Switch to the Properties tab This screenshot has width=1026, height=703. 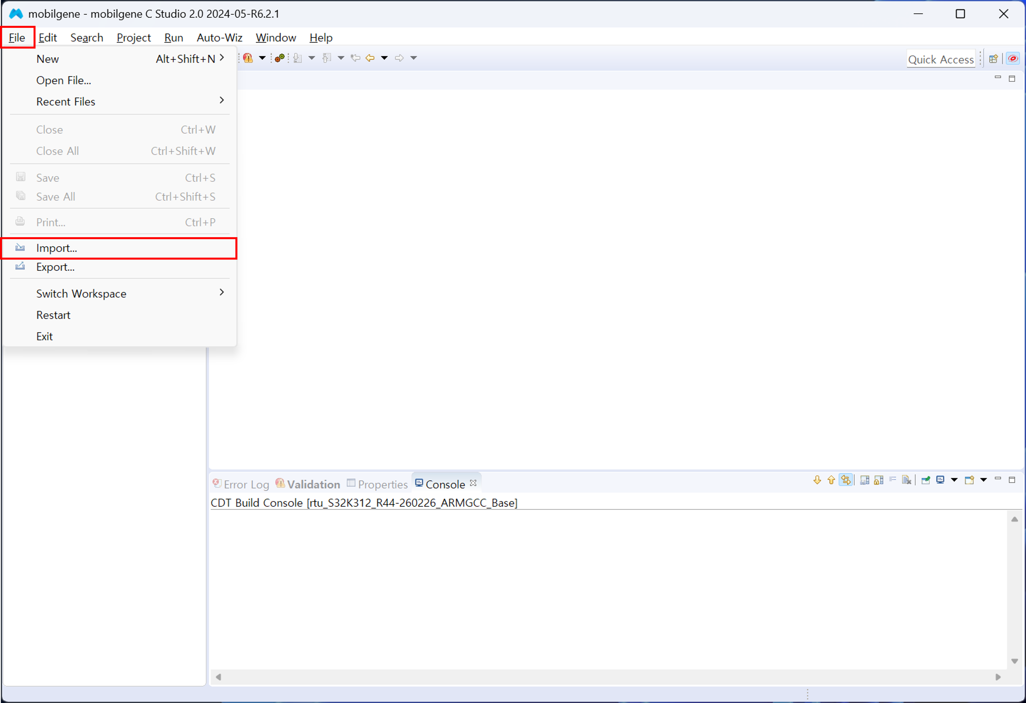click(378, 484)
